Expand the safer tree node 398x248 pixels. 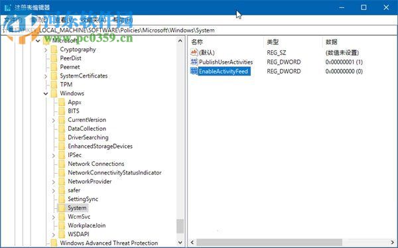[54, 190]
